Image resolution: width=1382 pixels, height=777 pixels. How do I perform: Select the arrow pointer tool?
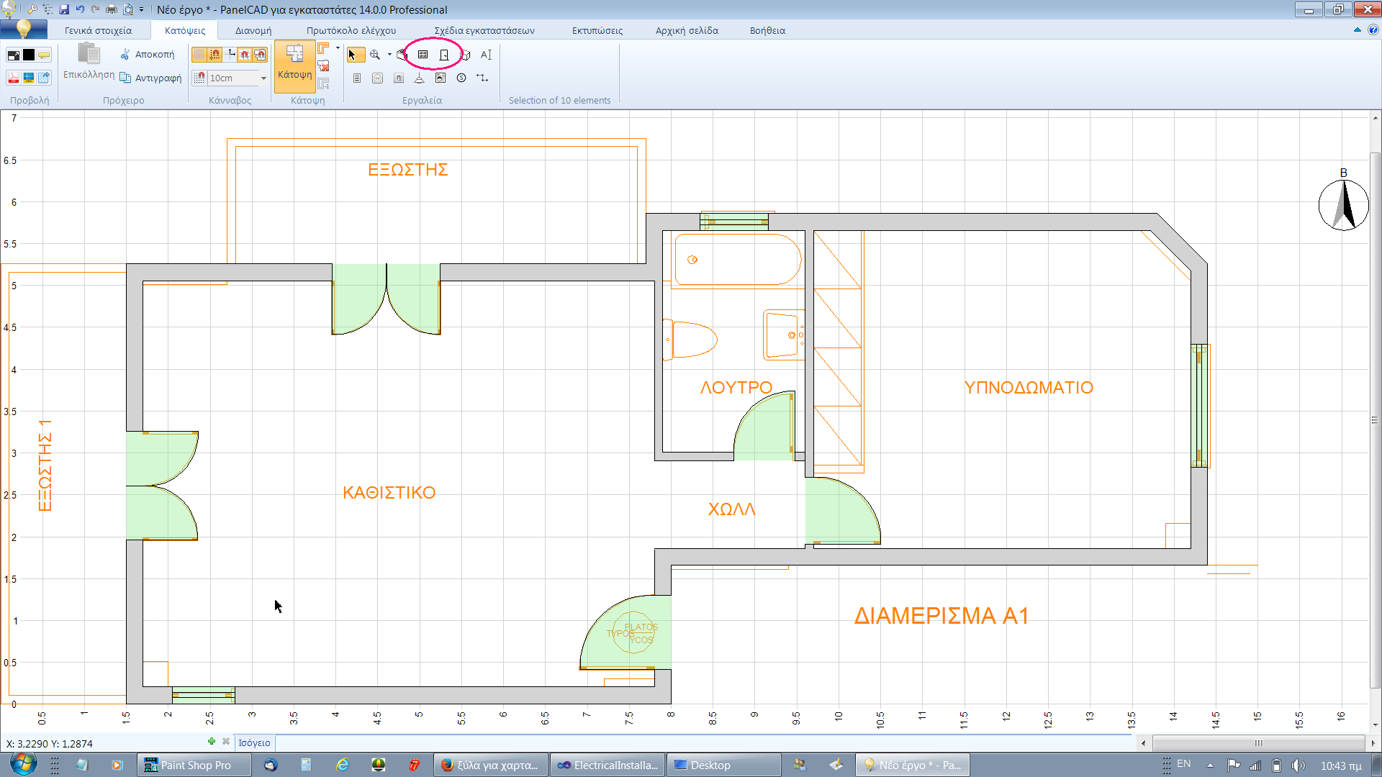[352, 55]
